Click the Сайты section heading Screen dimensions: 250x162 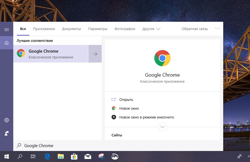[x=117, y=135]
